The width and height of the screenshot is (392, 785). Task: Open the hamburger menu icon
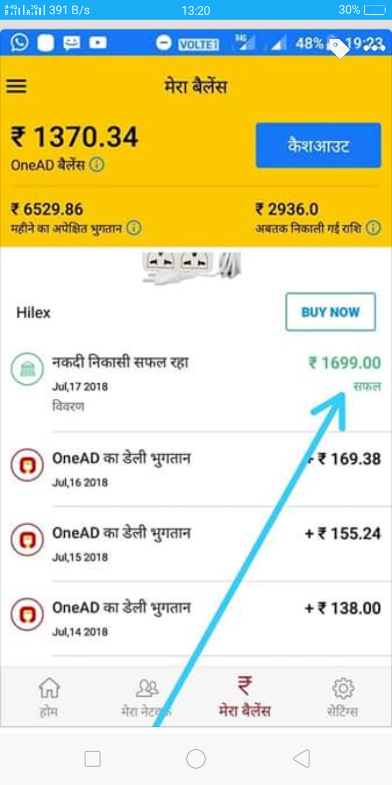(x=16, y=86)
